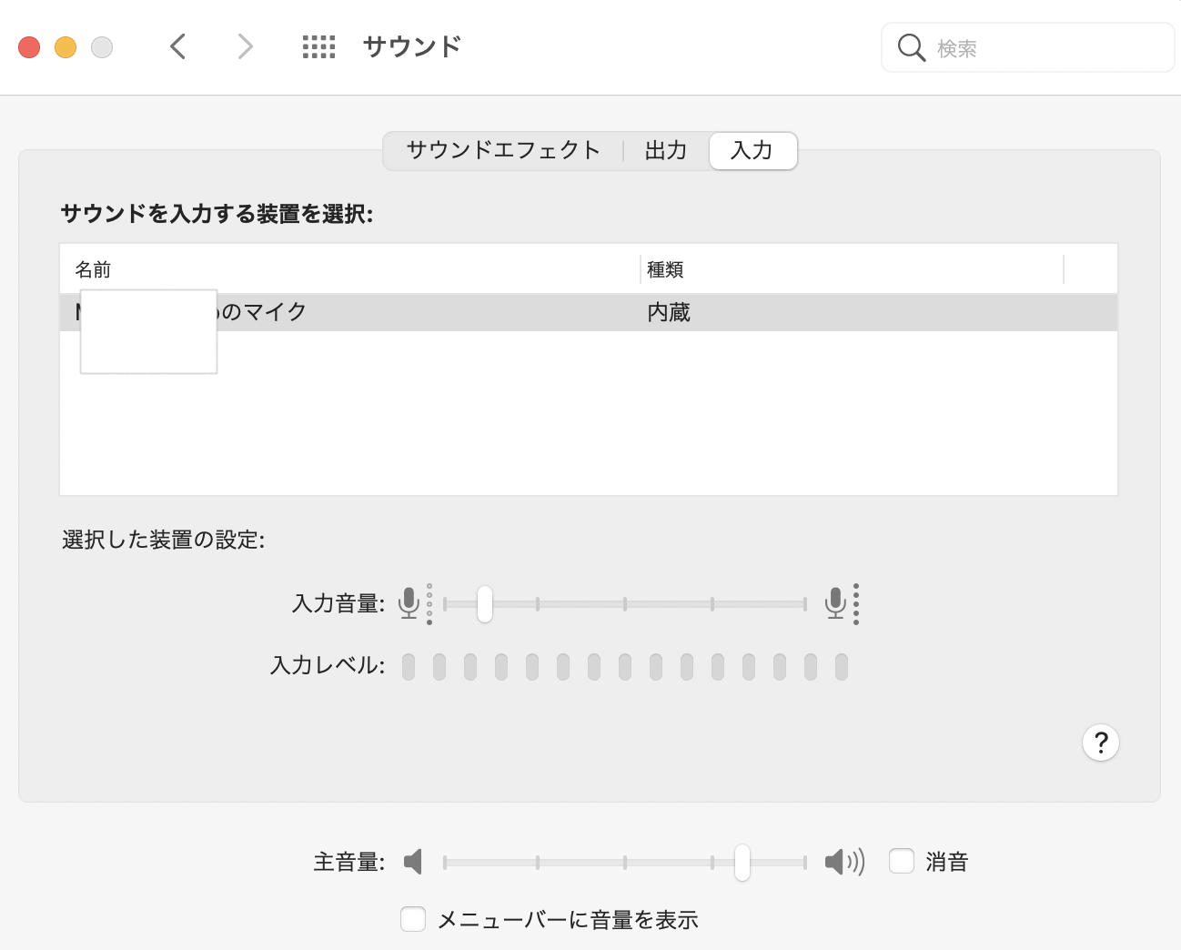The image size is (1181, 950).
Task: Click the magnifying glass search icon
Action: [911, 47]
